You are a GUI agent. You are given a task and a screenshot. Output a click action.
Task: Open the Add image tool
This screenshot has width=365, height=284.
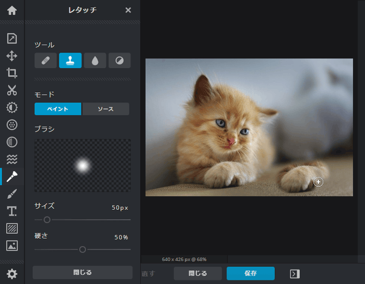pyautogui.click(x=12, y=245)
